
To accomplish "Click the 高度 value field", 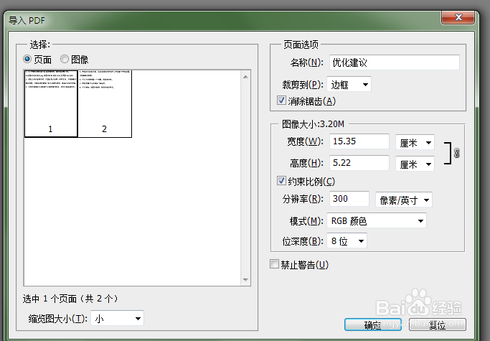I will click(x=359, y=163).
